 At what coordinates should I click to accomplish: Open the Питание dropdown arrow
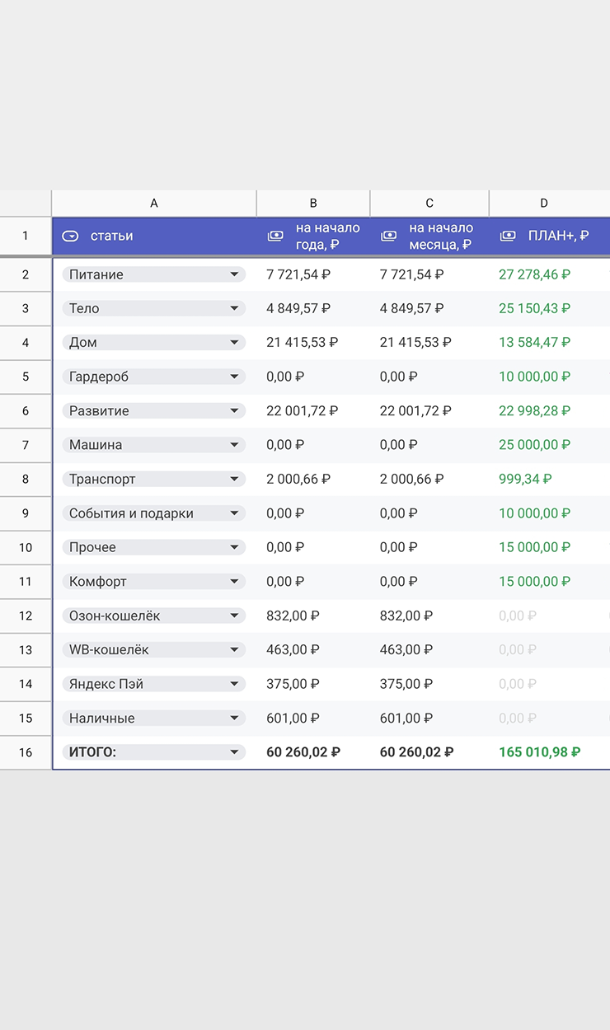[234, 274]
